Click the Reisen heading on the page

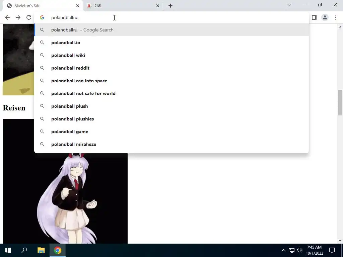(x=14, y=108)
